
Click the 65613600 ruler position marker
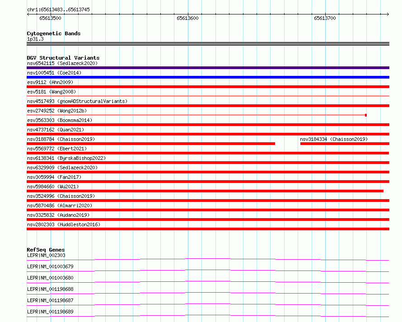(187, 18)
